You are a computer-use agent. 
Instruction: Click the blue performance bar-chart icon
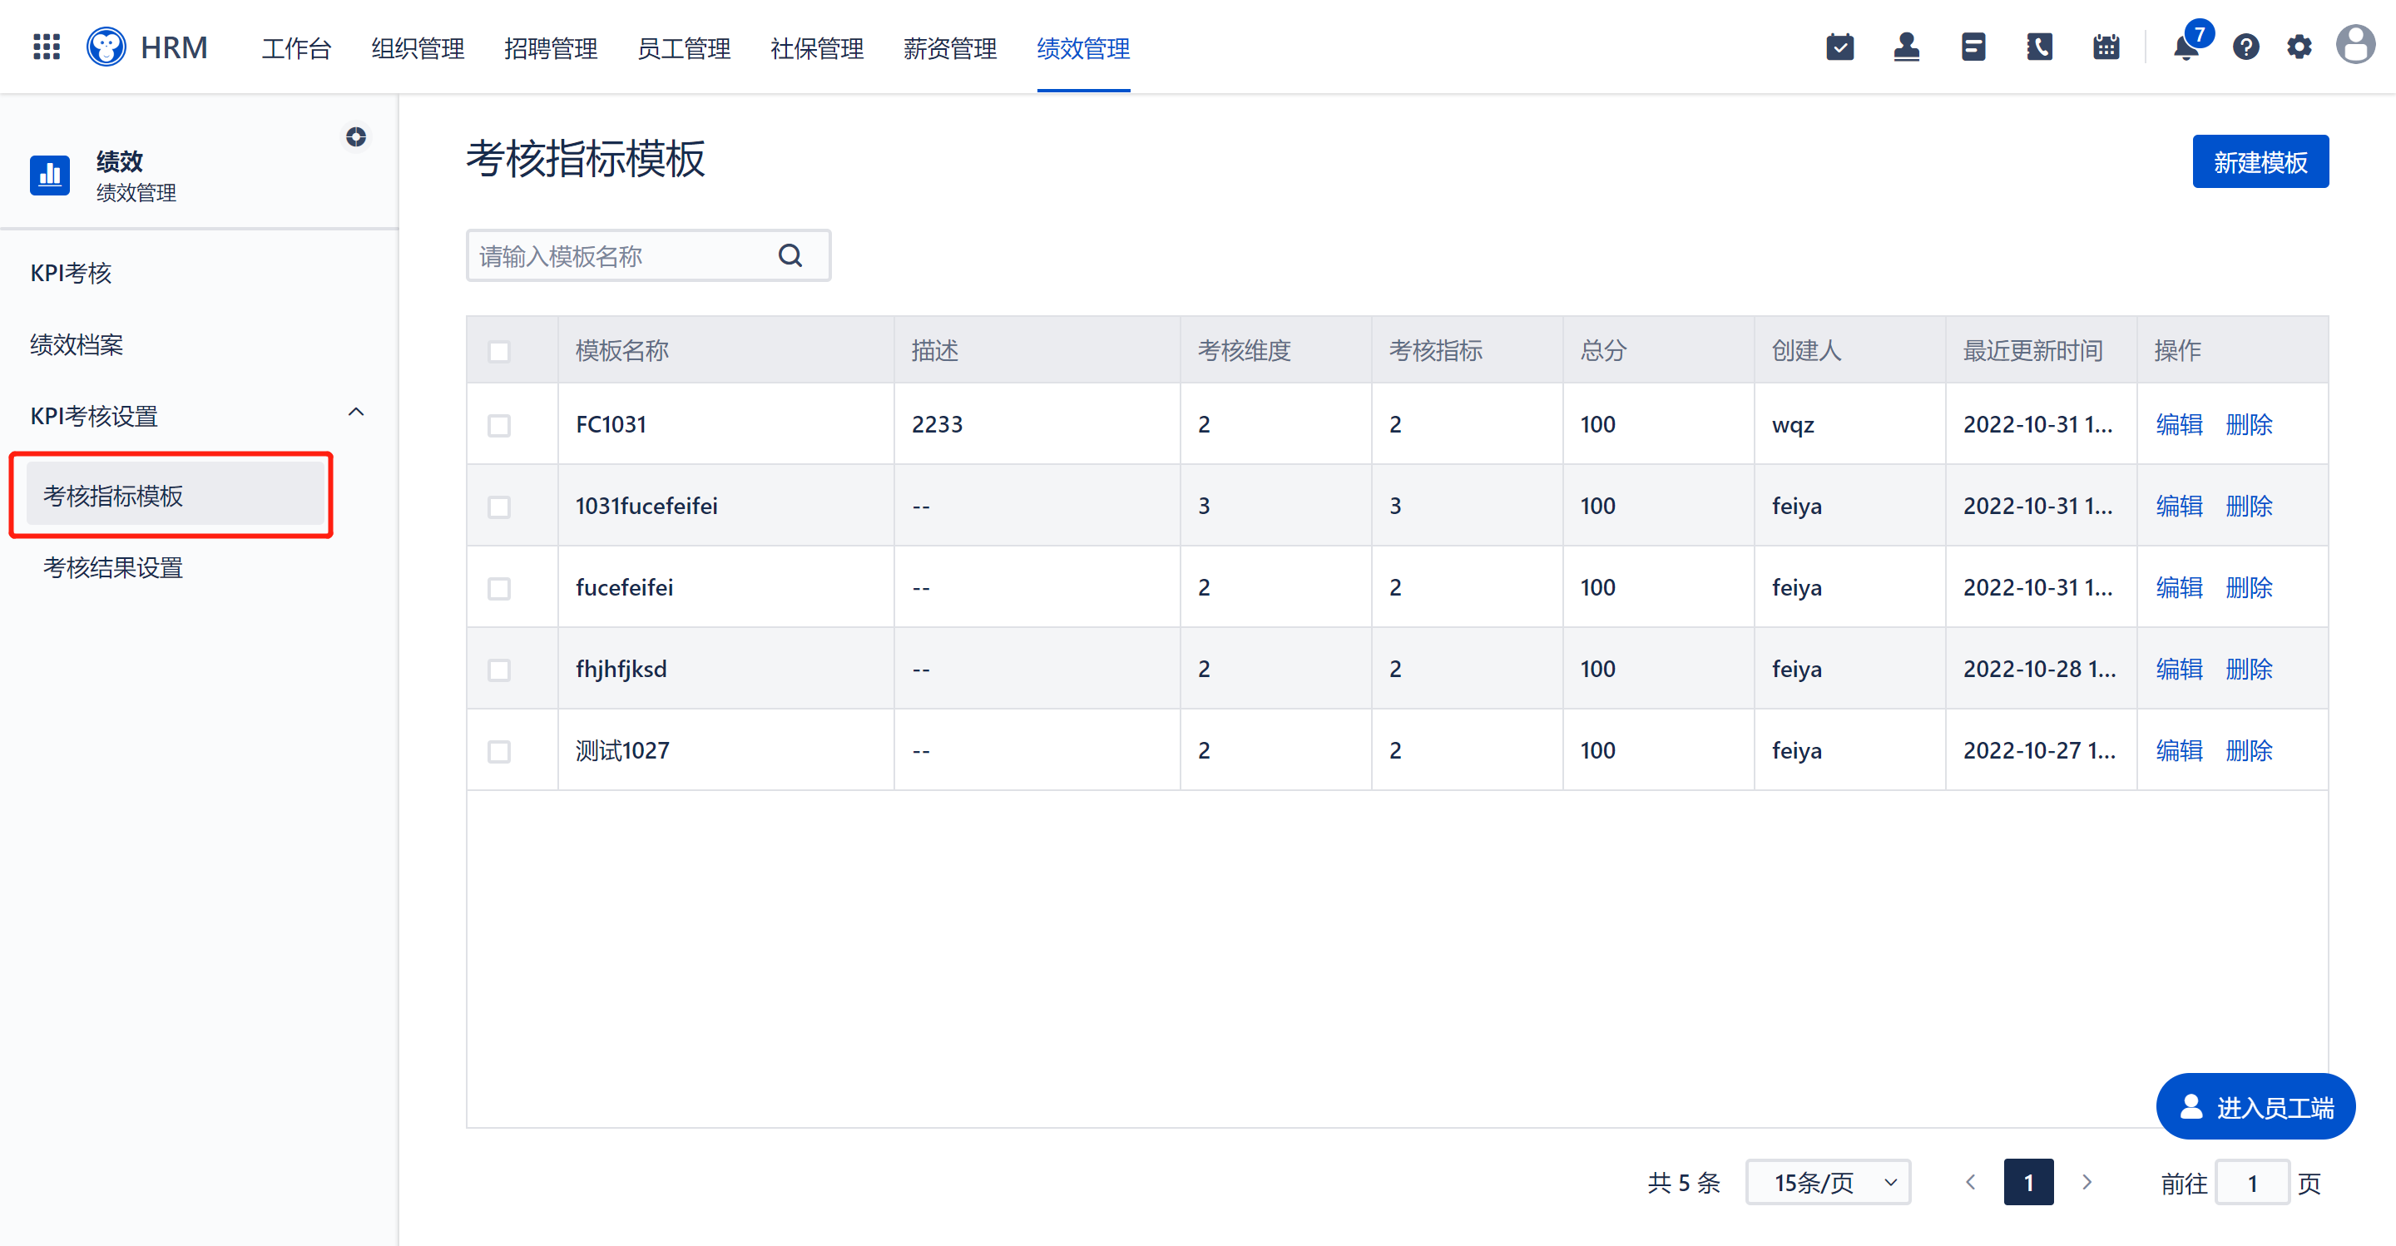point(50,175)
